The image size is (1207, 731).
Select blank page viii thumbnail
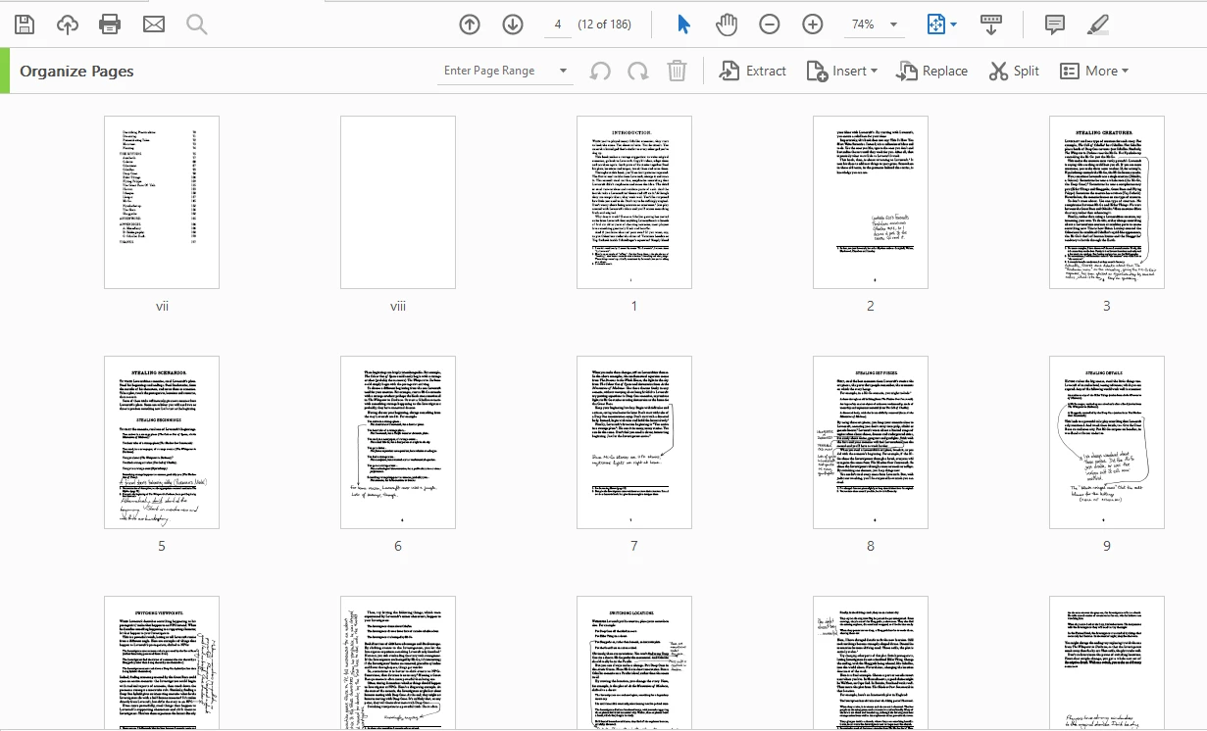(x=398, y=202)
